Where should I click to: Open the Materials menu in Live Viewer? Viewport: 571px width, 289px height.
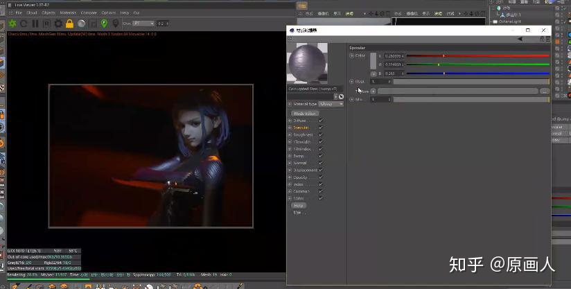pyautogui.click(x=68, y=12)
